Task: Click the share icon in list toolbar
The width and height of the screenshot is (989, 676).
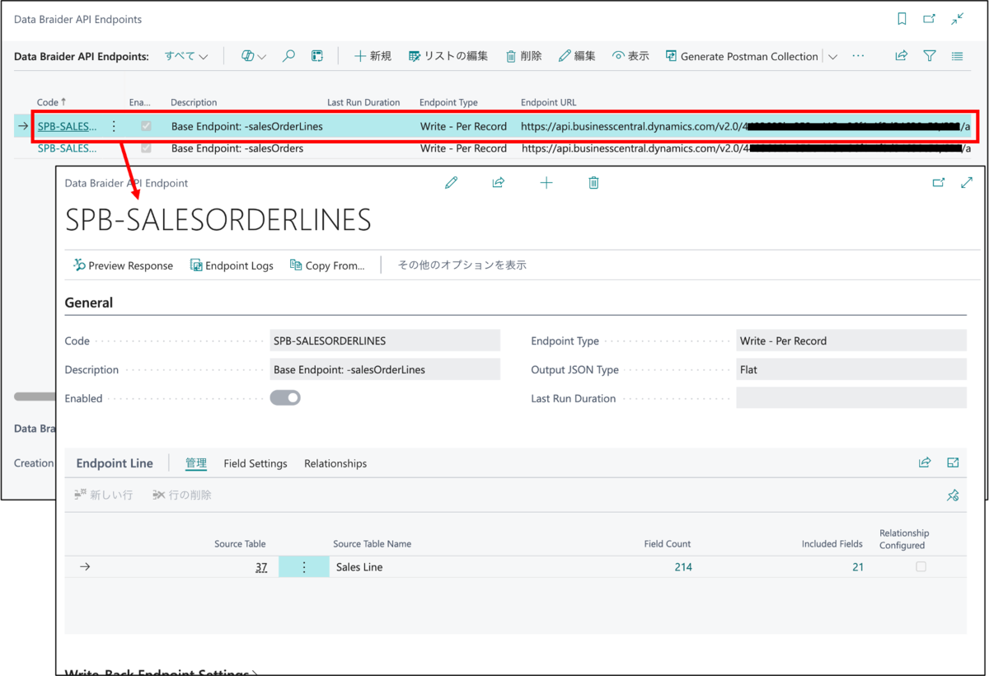Action: pyautogui.click(x=902, y=56)
